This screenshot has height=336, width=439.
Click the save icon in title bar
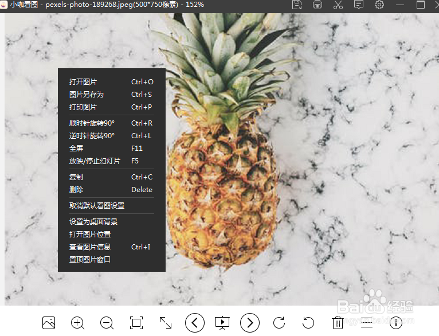297,5
